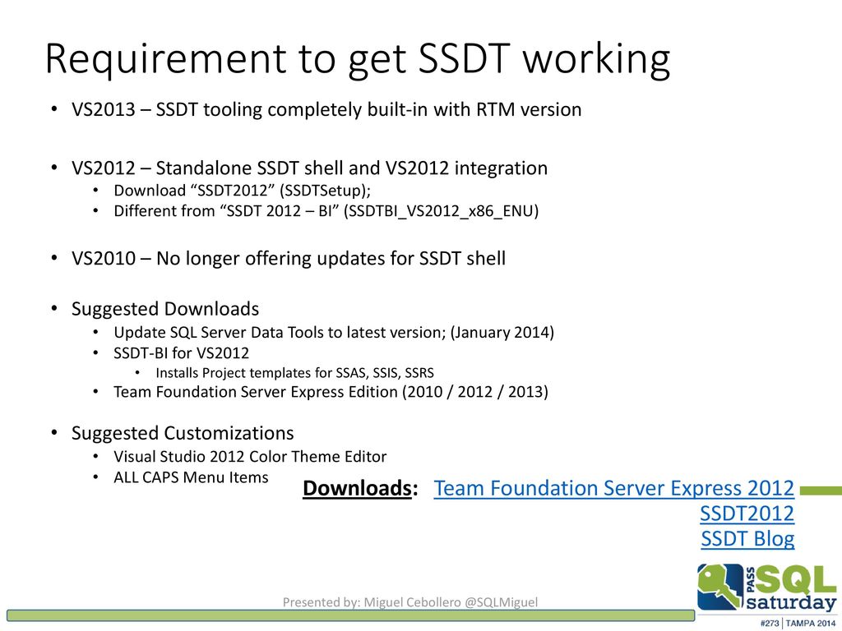Open the SSDT Blog link

(x=747, y=539)
